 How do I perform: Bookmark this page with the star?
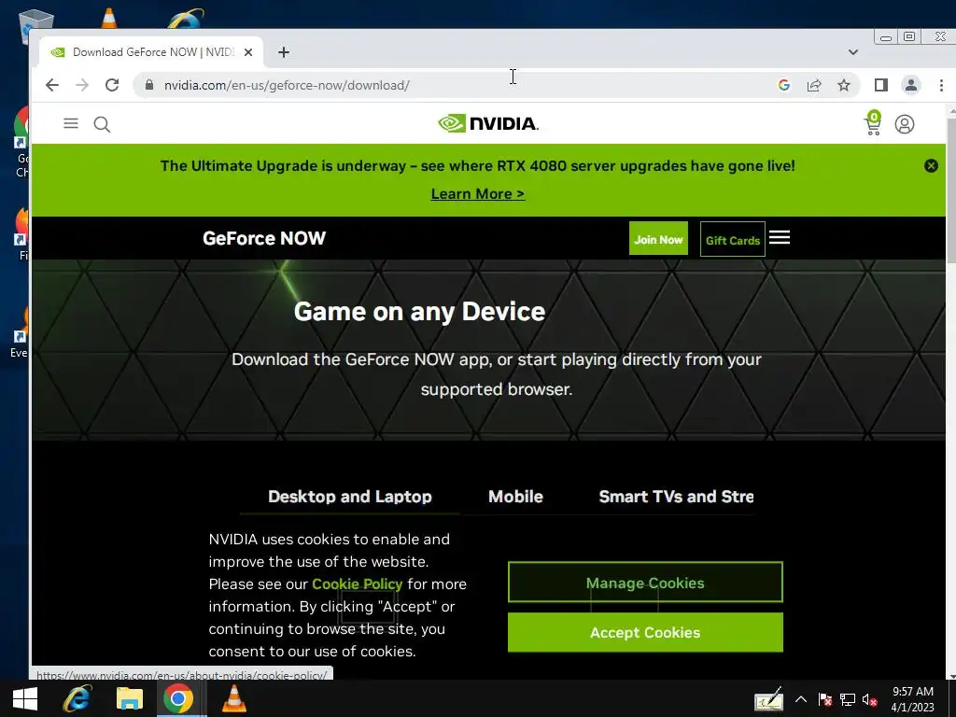(844, 85)
